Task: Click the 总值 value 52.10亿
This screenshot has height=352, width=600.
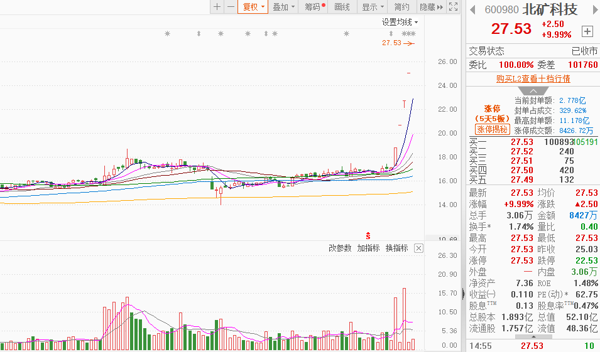Action: coord(582,317)
